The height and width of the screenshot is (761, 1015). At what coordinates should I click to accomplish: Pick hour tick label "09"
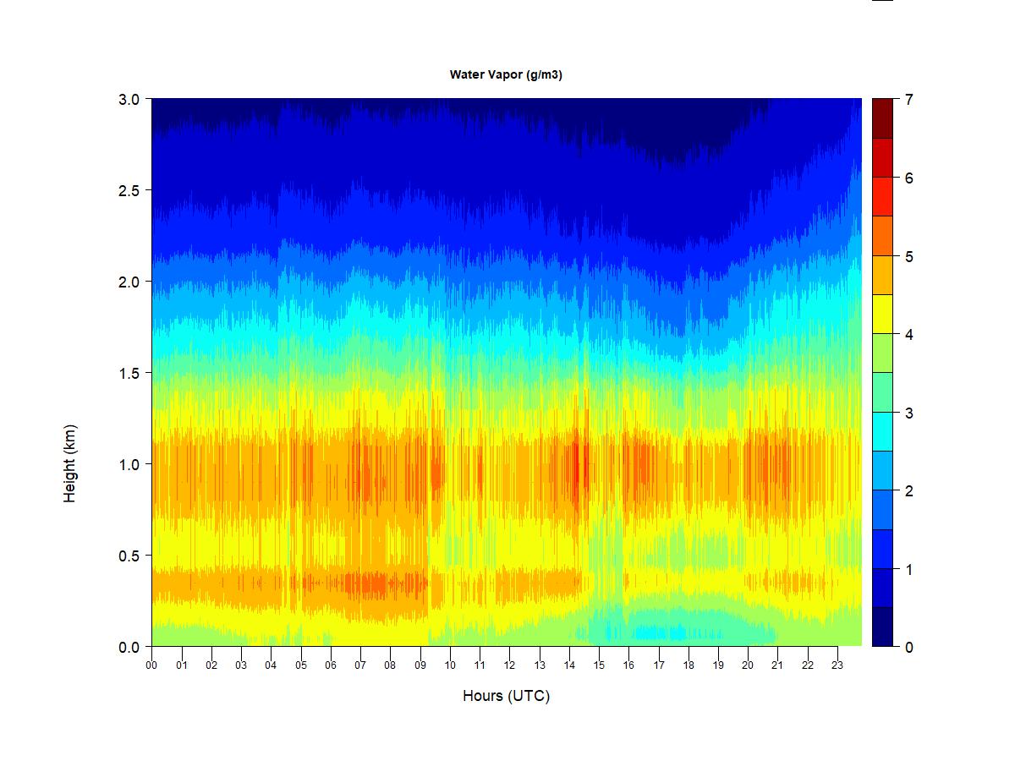tap(420, 665)
